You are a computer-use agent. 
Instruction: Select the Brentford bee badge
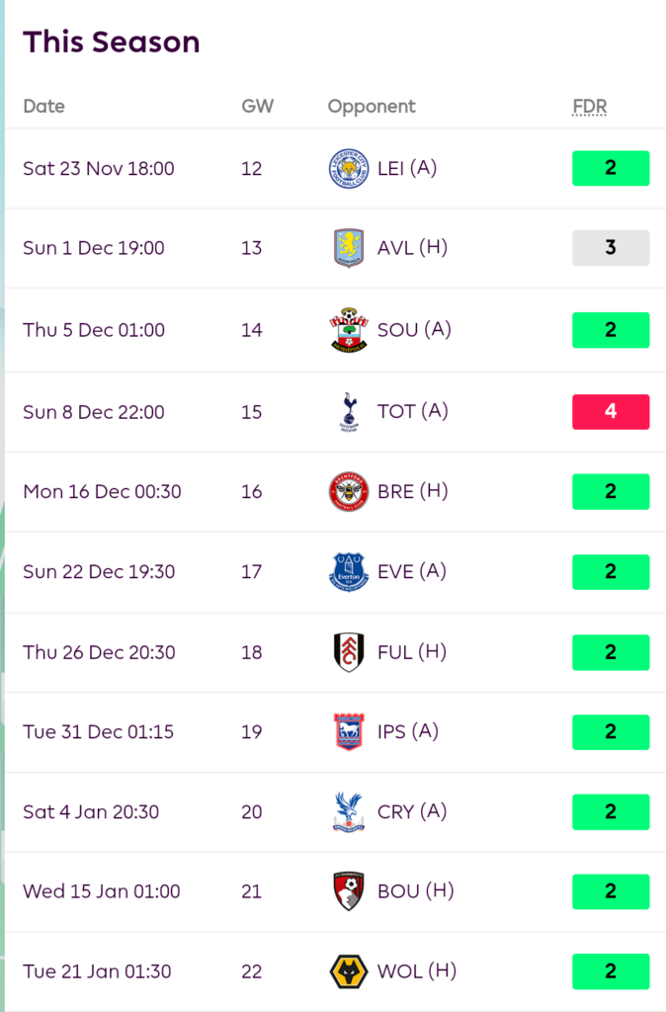point(348,492)
